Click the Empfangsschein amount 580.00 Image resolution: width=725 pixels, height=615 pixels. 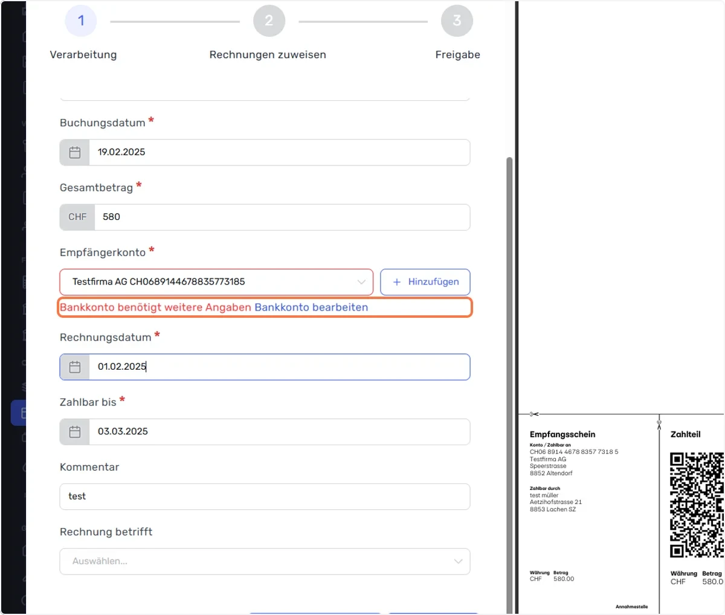564,579
